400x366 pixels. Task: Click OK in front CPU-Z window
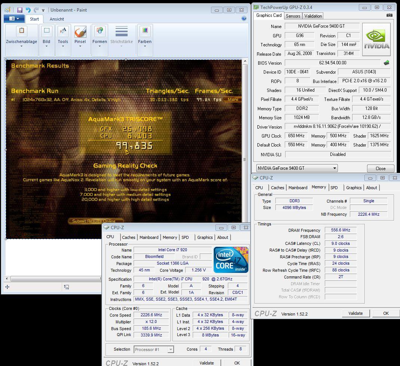point(237,363)
